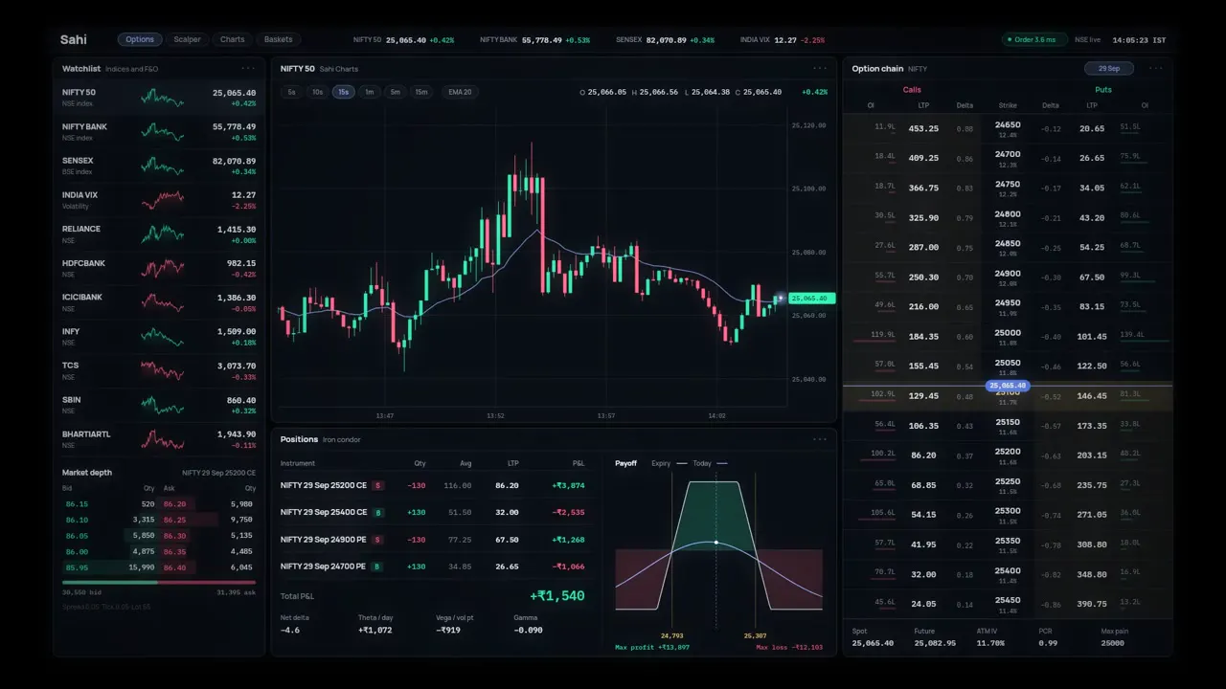Switch to the Options tab
The image size is (1226, 689).
tap(140, 39)
